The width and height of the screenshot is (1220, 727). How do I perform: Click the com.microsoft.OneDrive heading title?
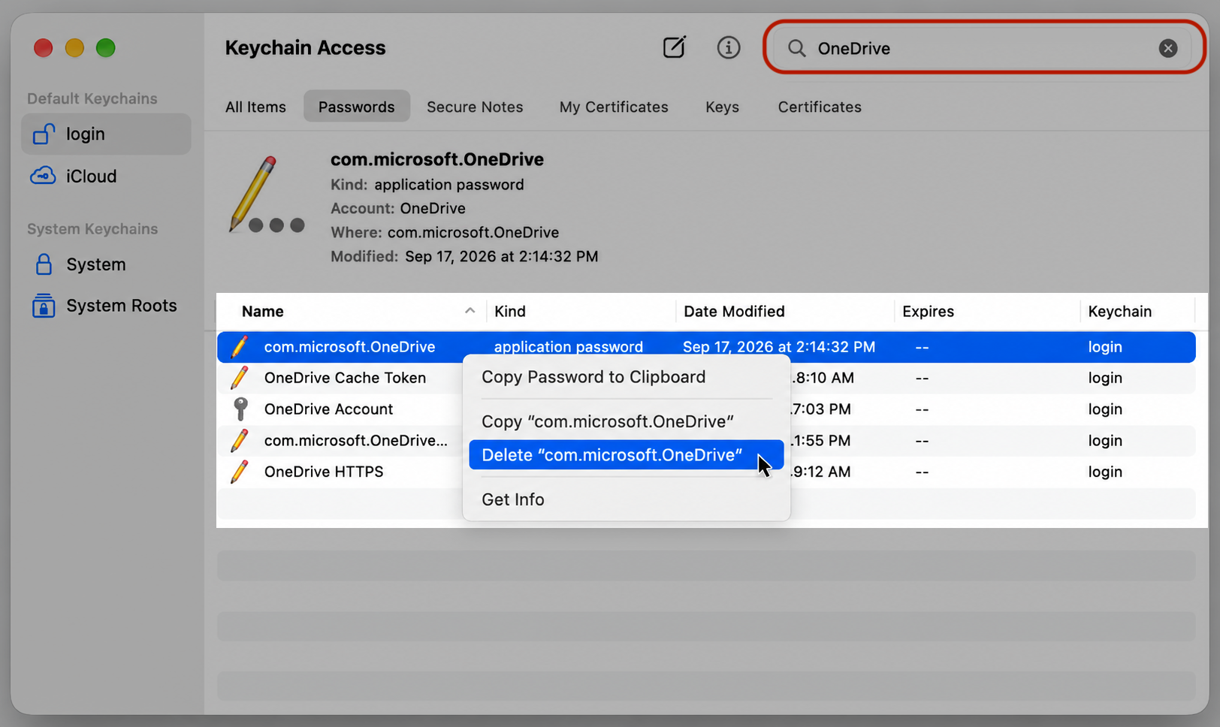(437, 159)
